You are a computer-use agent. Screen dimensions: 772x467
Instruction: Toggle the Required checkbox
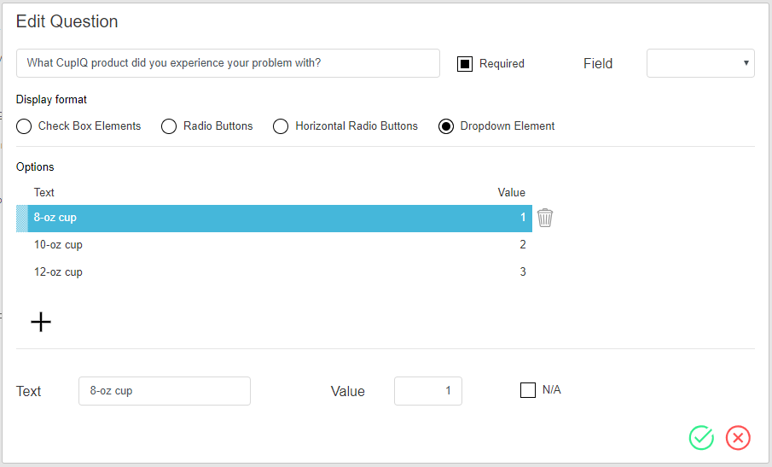[465, 64]
